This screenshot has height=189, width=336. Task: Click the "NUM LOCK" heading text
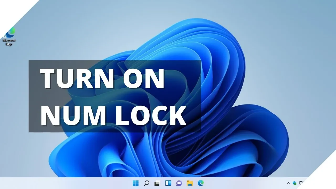click(113, 115)
